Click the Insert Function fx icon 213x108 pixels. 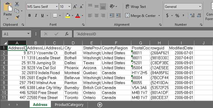(x=67, y=34)
